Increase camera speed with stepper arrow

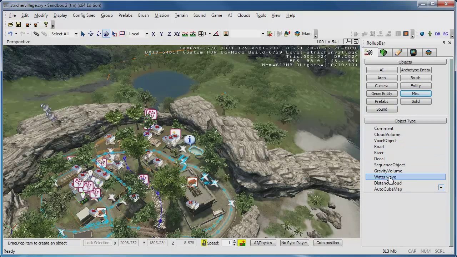tap(234, 241)
